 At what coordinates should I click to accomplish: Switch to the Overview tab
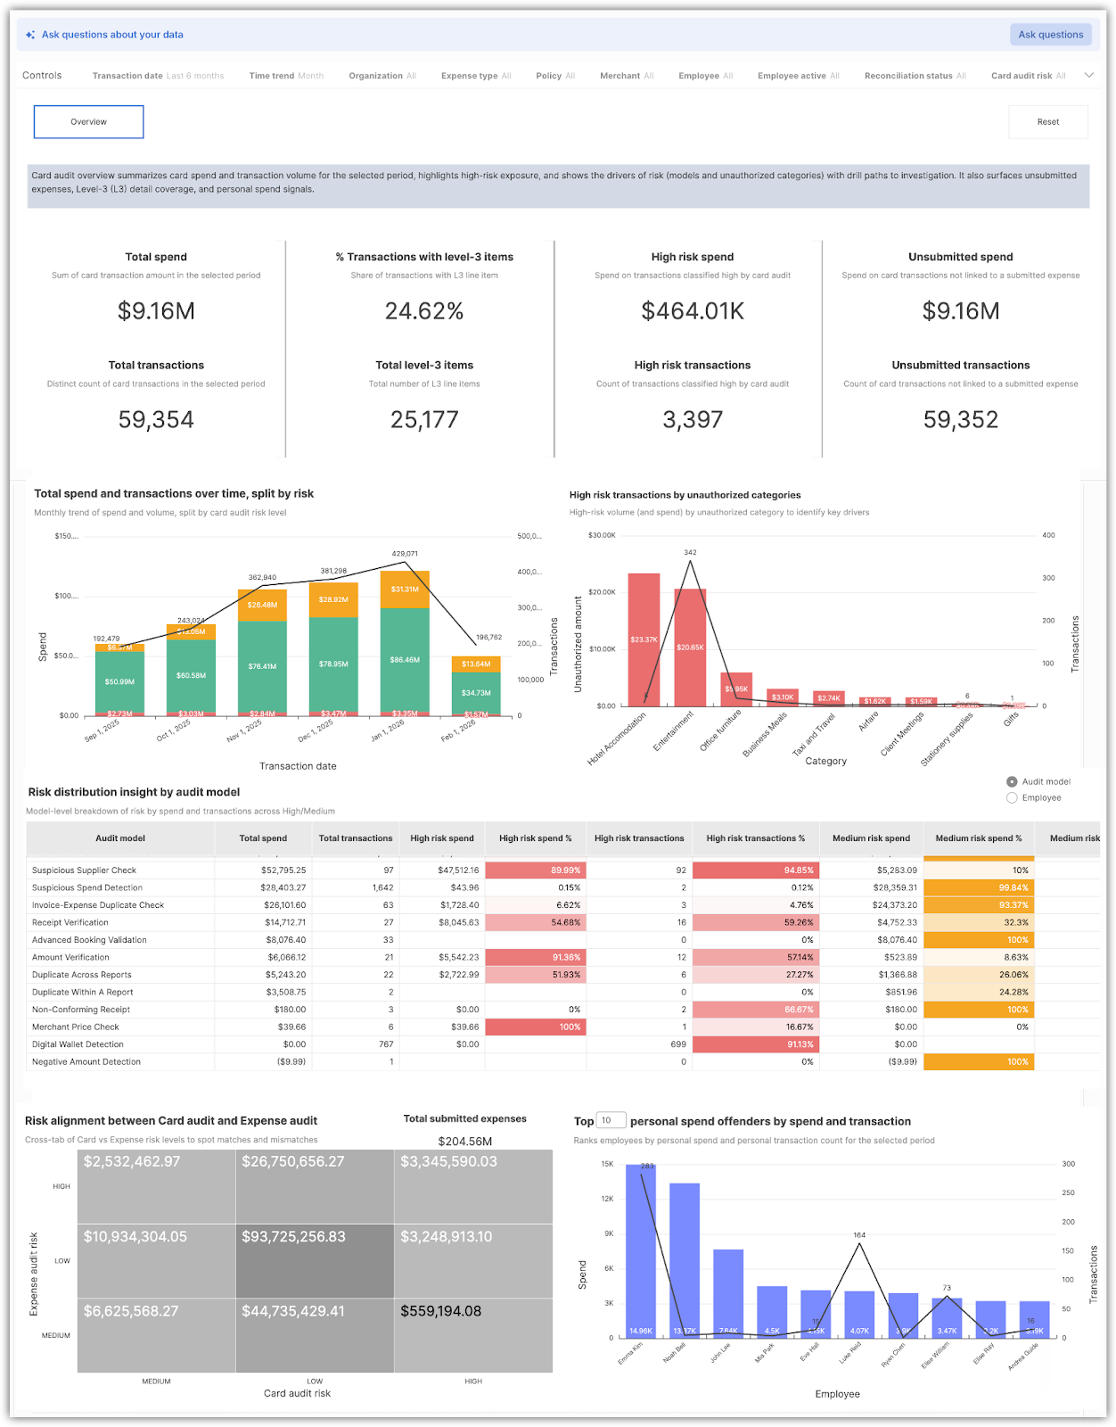(x=89, y=122)
